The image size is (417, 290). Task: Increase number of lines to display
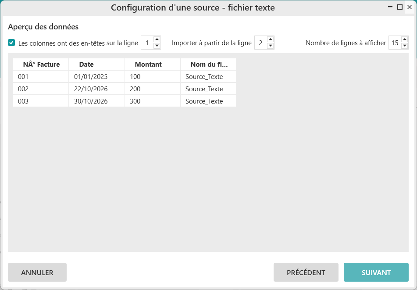[x=405, y=39]
